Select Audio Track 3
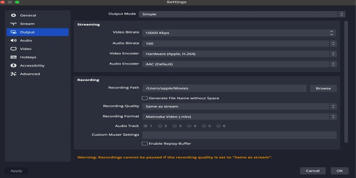This screenshot has height=178, width=356. click(174, 126)
